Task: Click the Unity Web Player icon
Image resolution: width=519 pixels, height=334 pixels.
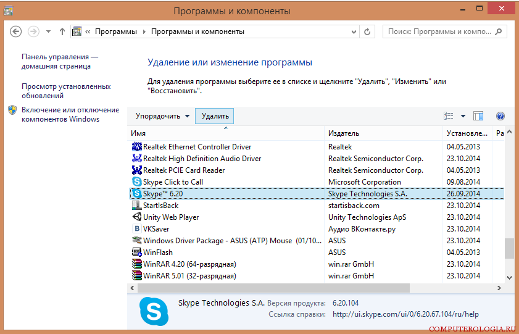Action: [x=137, y=217]
